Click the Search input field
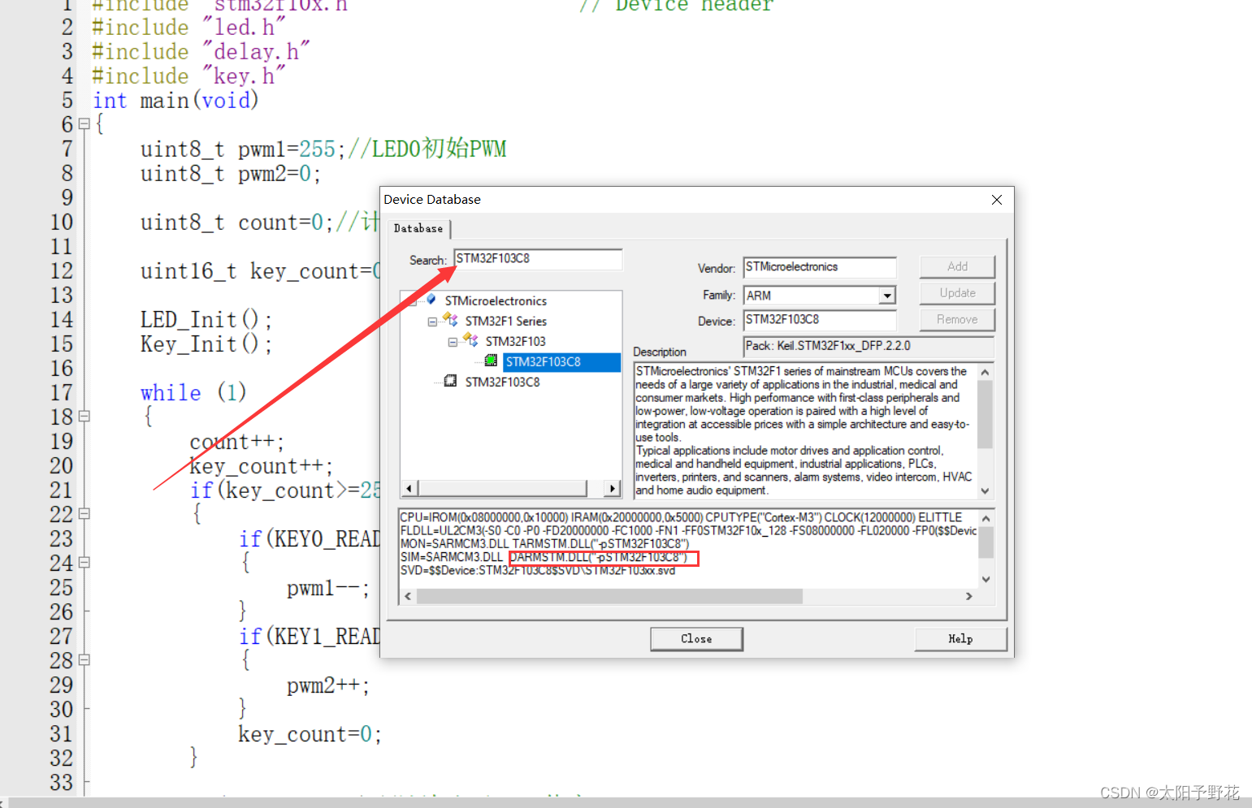This screenshot has width=1252, height=808. [x=538, y=259]
